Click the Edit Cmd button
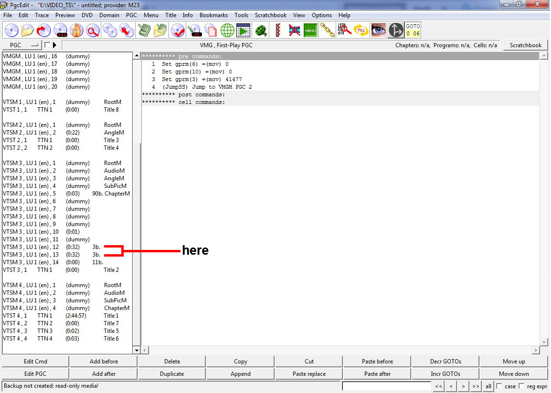Screen dimensions: 551x393 click(x=35, y=362)
